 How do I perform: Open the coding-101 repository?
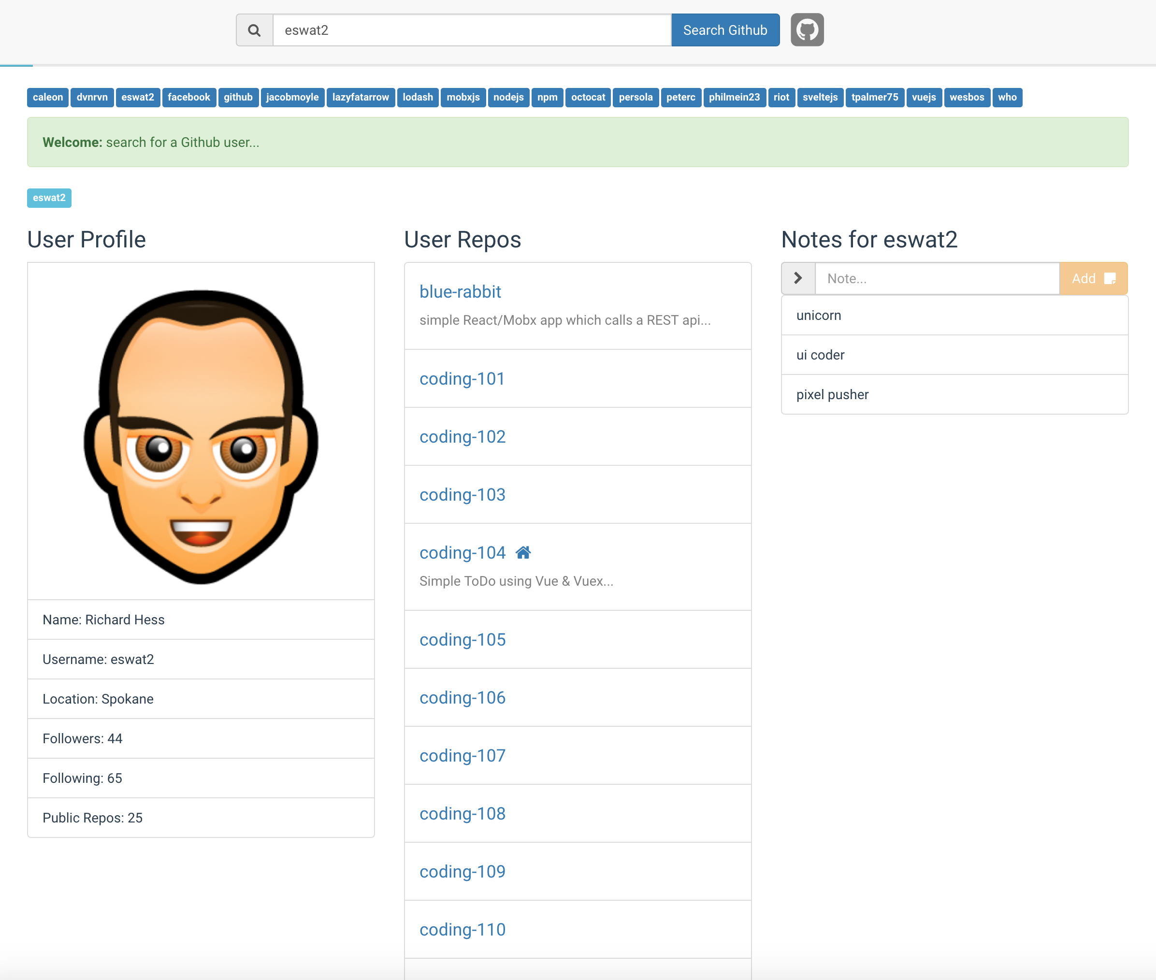(x=462, y=378)
